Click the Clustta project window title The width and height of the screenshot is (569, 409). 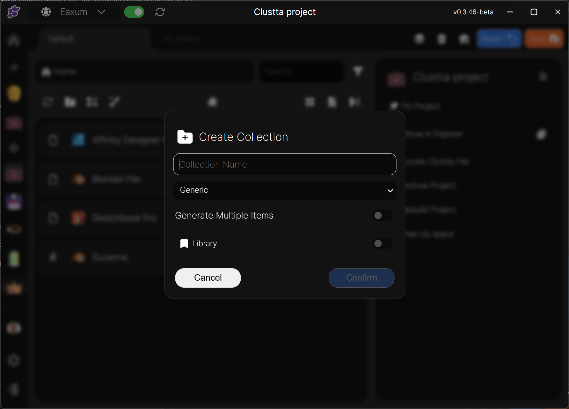pos(285,12)
